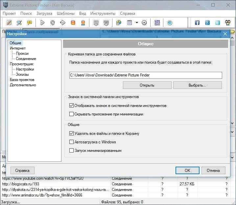Select Прокси in settings tree
The height and width of the screenshot is (205, 236).
pos(22,53)
